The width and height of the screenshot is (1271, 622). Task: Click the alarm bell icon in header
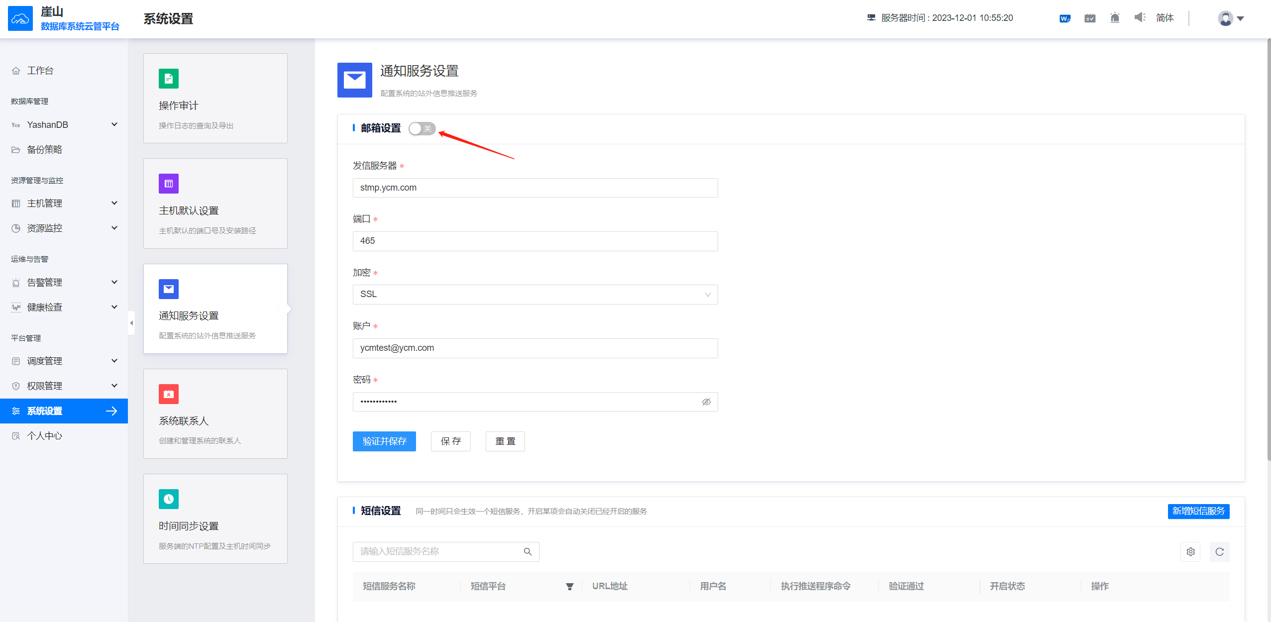[1115, 18]
